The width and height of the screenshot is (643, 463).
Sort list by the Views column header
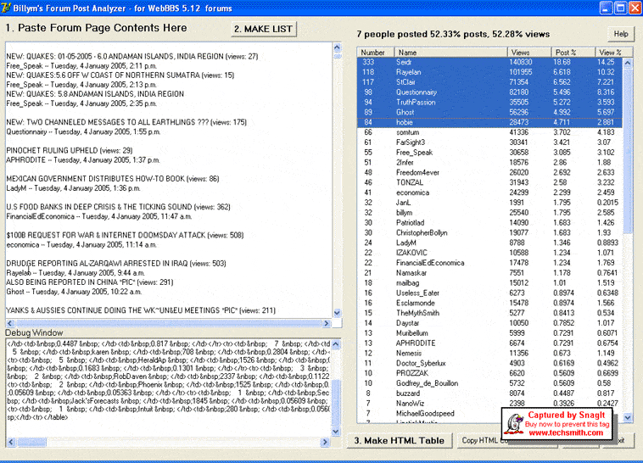click(529, 53)
